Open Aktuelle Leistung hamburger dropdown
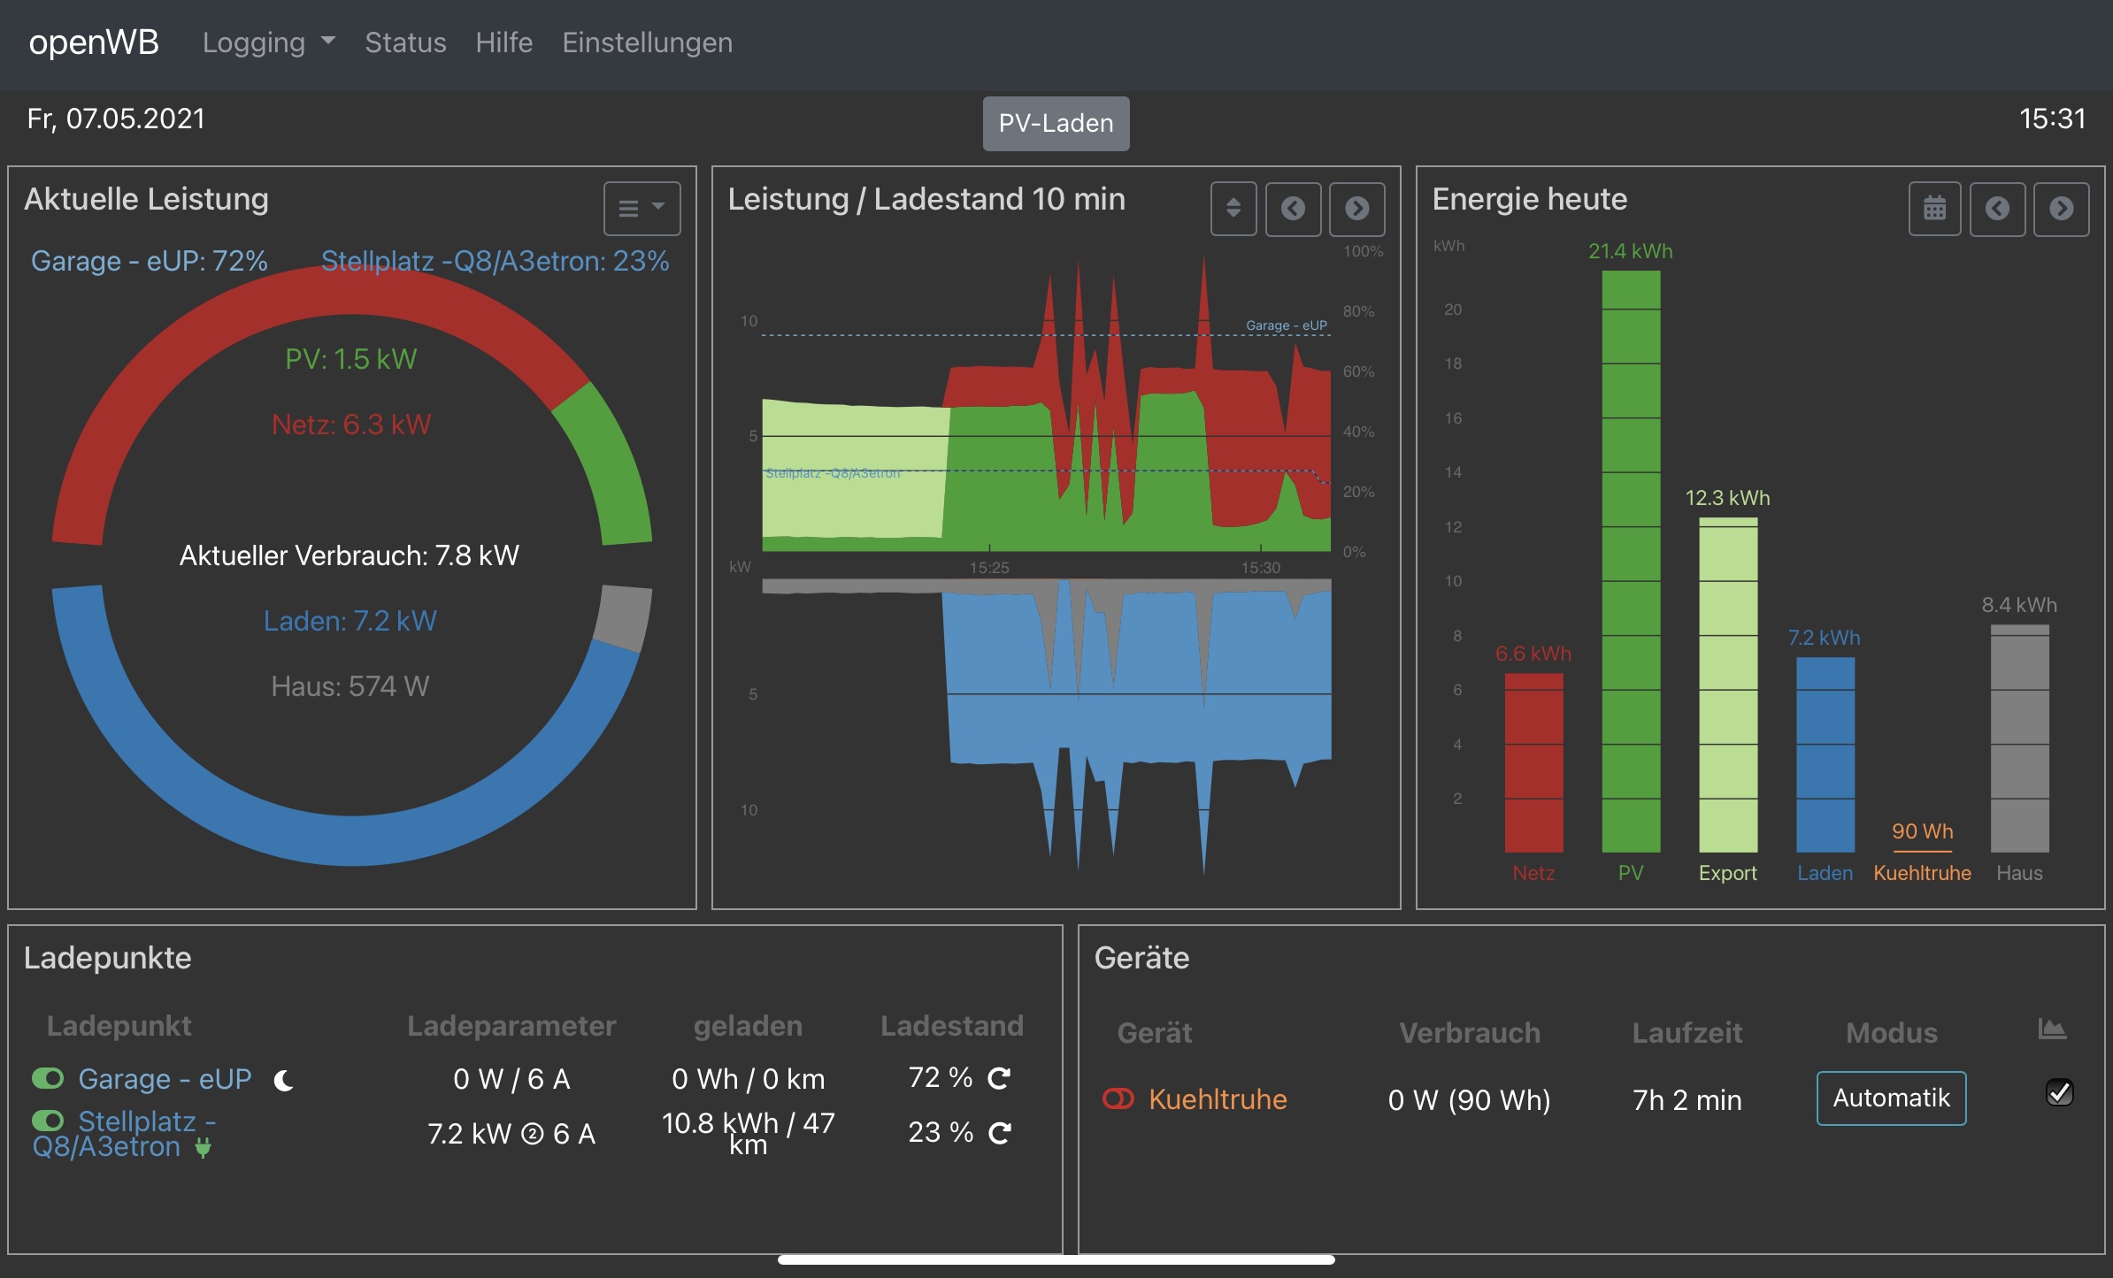Screen dimensions: 2113x1278 coord(642,209)
